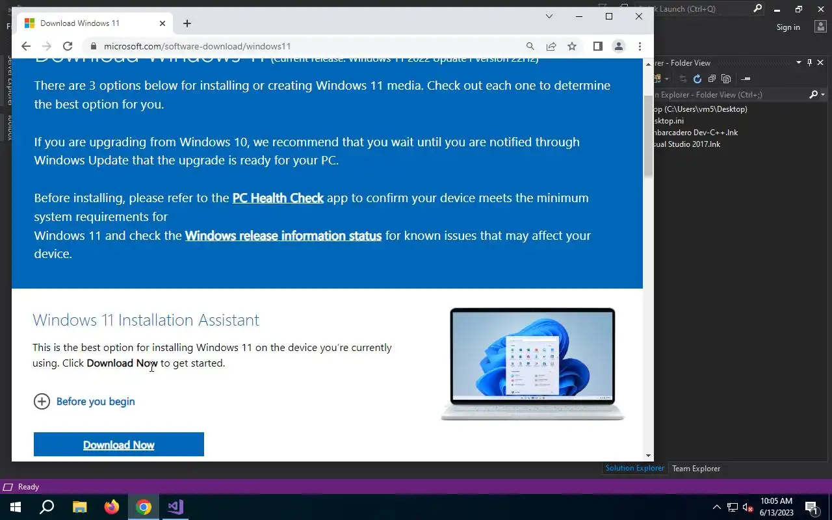Refresh Solution Explorer folder view

697,79
